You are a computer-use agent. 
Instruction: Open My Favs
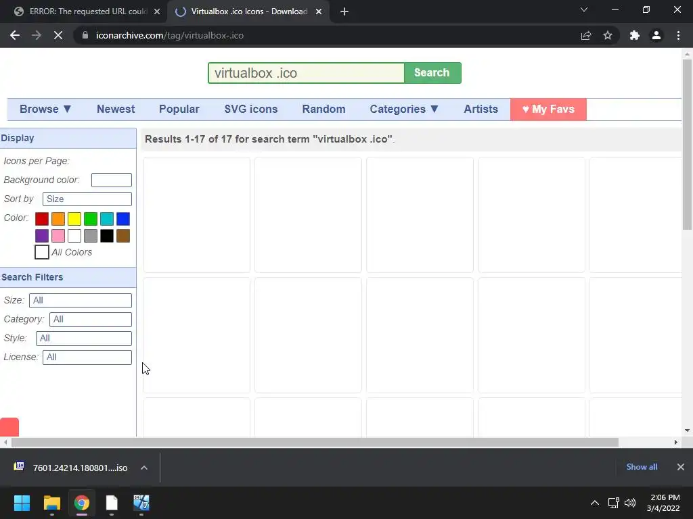tap(548, 109)
